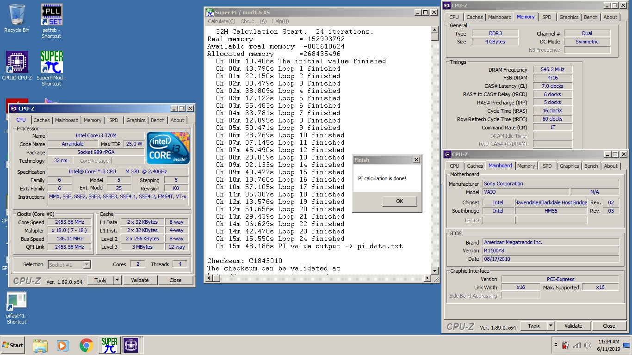632x355 pixels.
Task: Open Windows Explorer from the taskbar
Action: click(x=40, y=345)
